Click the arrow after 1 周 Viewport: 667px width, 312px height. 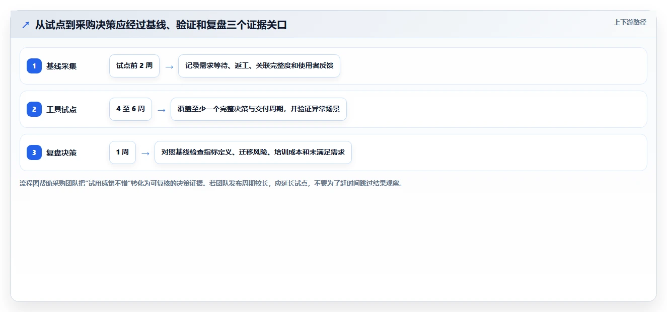click(145, 153)
